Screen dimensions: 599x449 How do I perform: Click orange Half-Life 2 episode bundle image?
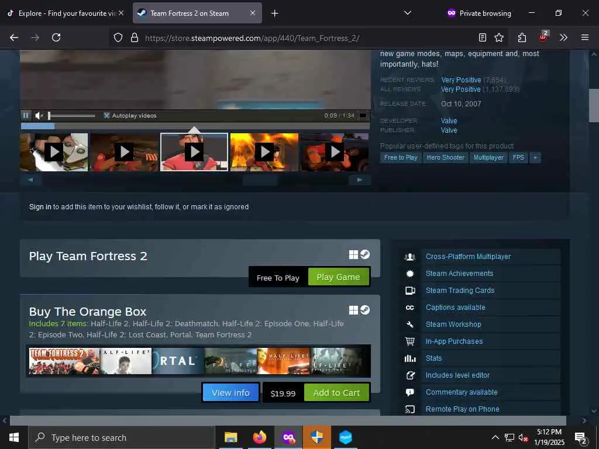coord(284,361)
